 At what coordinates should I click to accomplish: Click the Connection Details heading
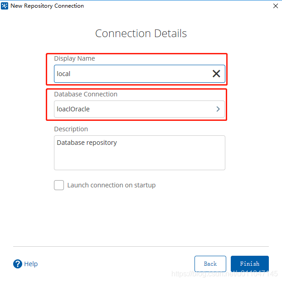pos(141,33)
